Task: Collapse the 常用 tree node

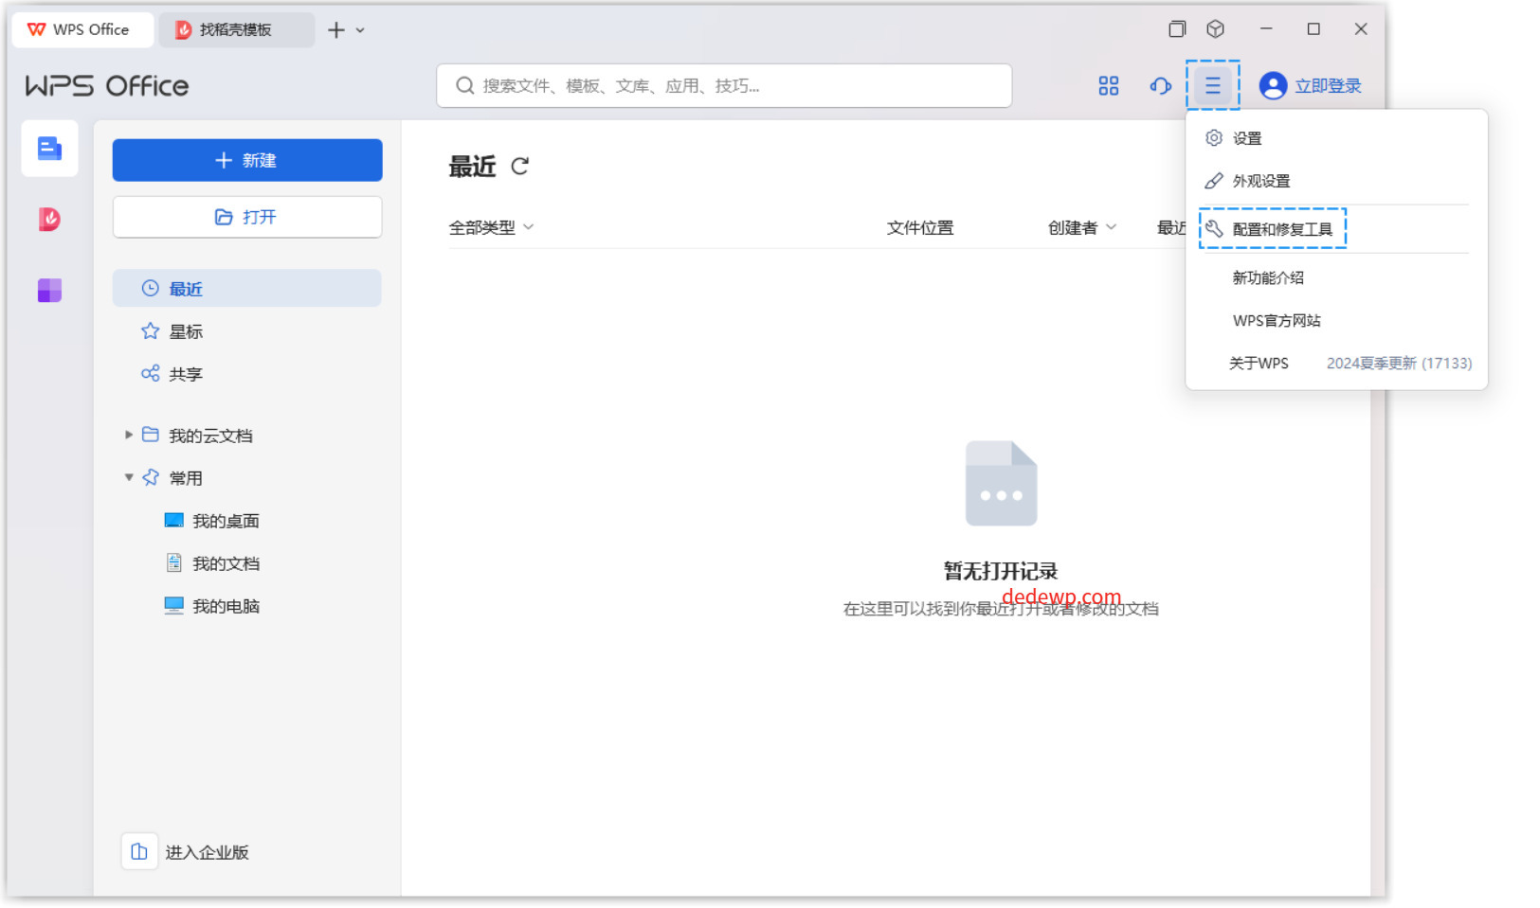Action: [x=129, y=477]
